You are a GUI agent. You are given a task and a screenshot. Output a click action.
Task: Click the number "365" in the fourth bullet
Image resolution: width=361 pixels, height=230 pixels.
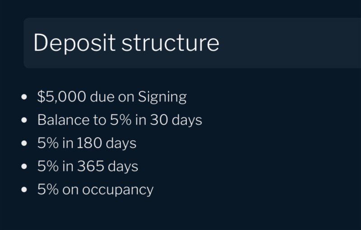[91, 166]
